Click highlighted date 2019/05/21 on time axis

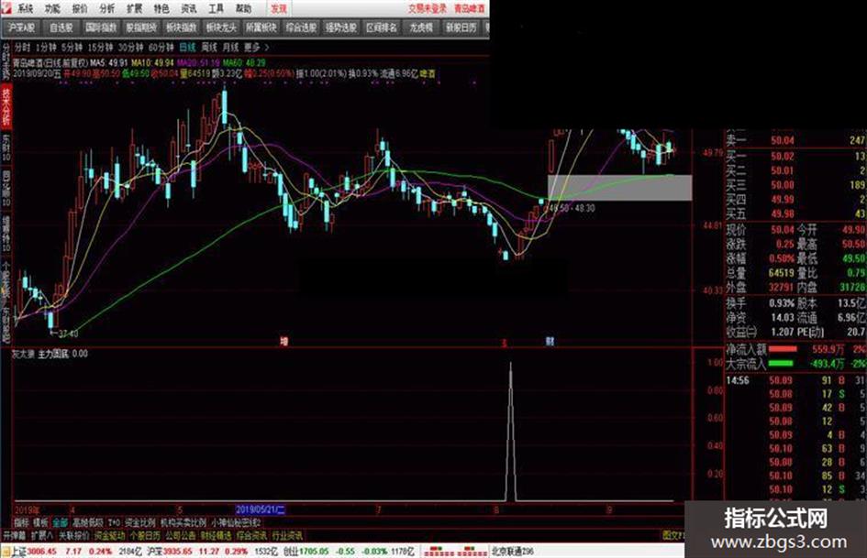pos(261,509)
